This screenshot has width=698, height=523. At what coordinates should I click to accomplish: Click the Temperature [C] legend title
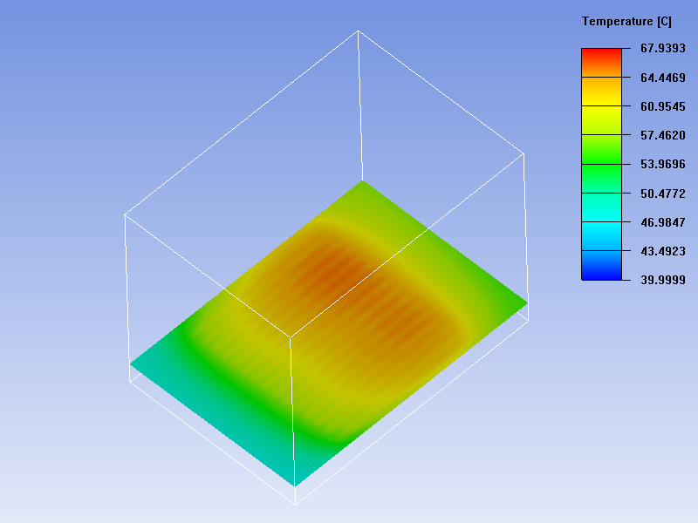click(626, 21)
